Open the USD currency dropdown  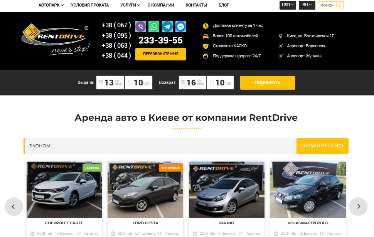[x=288, y=5]
